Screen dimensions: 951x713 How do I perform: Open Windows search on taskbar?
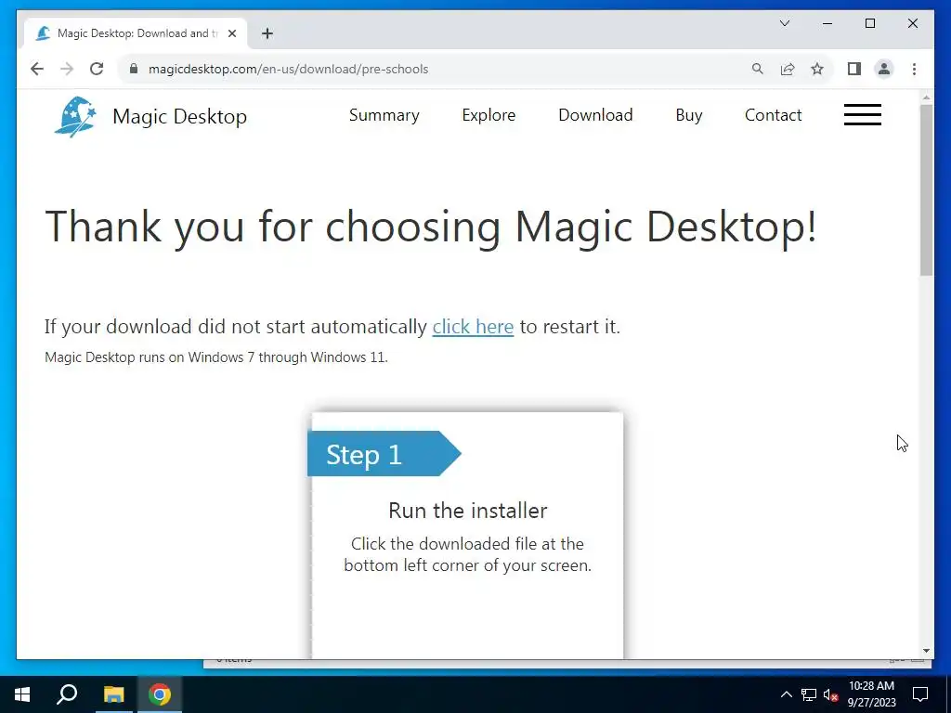point(67,694)
